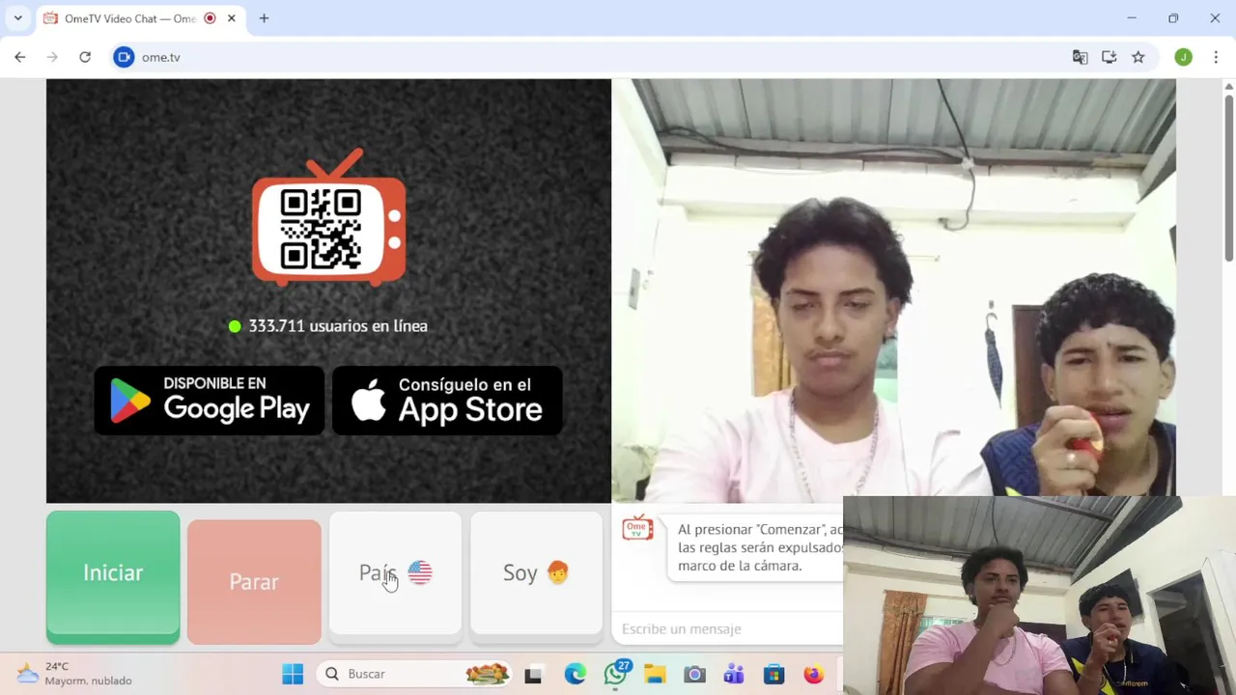Open File Explorer from taskbar
The image size is (1236, 695).
coord(655,675)
